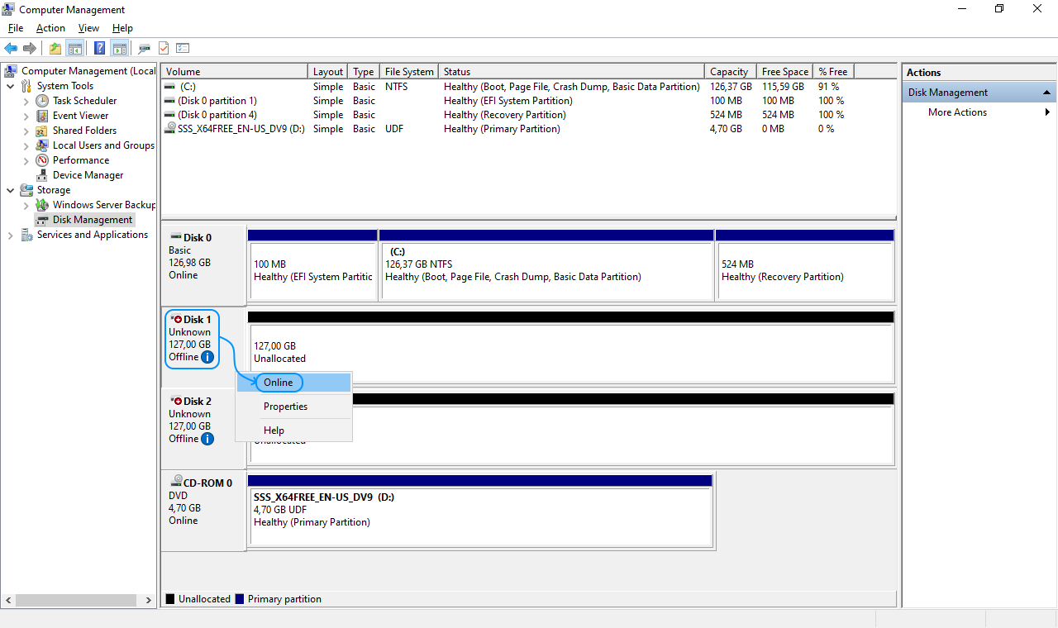Sort by the Status column header

click(x=571, y=72)
